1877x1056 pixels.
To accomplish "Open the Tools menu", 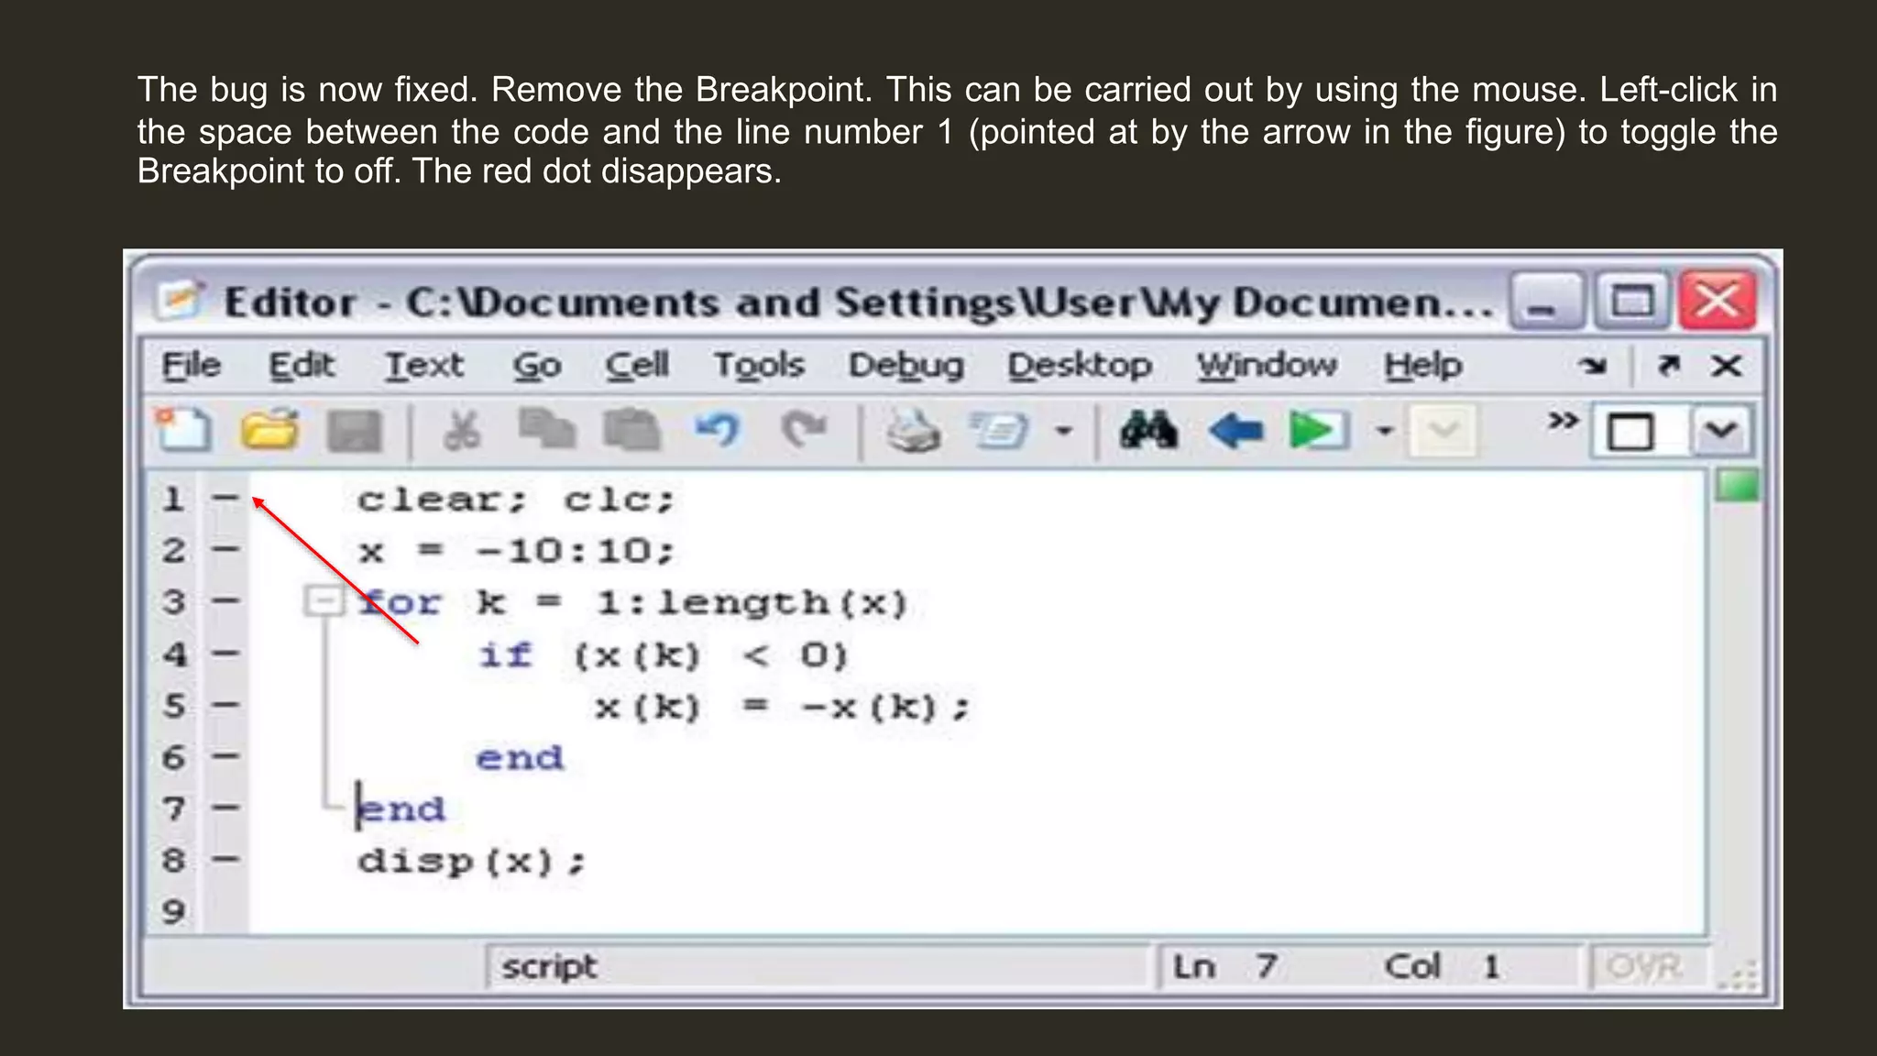I will (x=759, y=366).
